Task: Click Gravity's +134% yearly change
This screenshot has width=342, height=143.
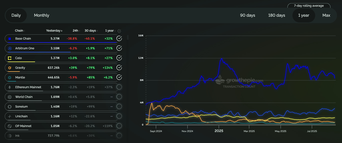Action: click(x=108, y=68)
